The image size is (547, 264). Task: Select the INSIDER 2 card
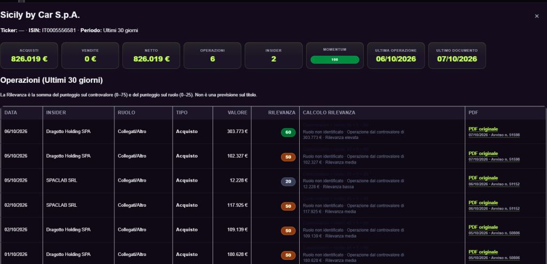coord(273,56)
